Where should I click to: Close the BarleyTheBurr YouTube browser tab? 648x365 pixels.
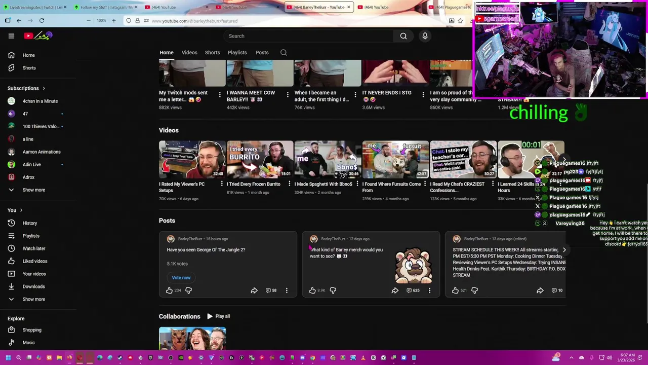click(348, 7)
